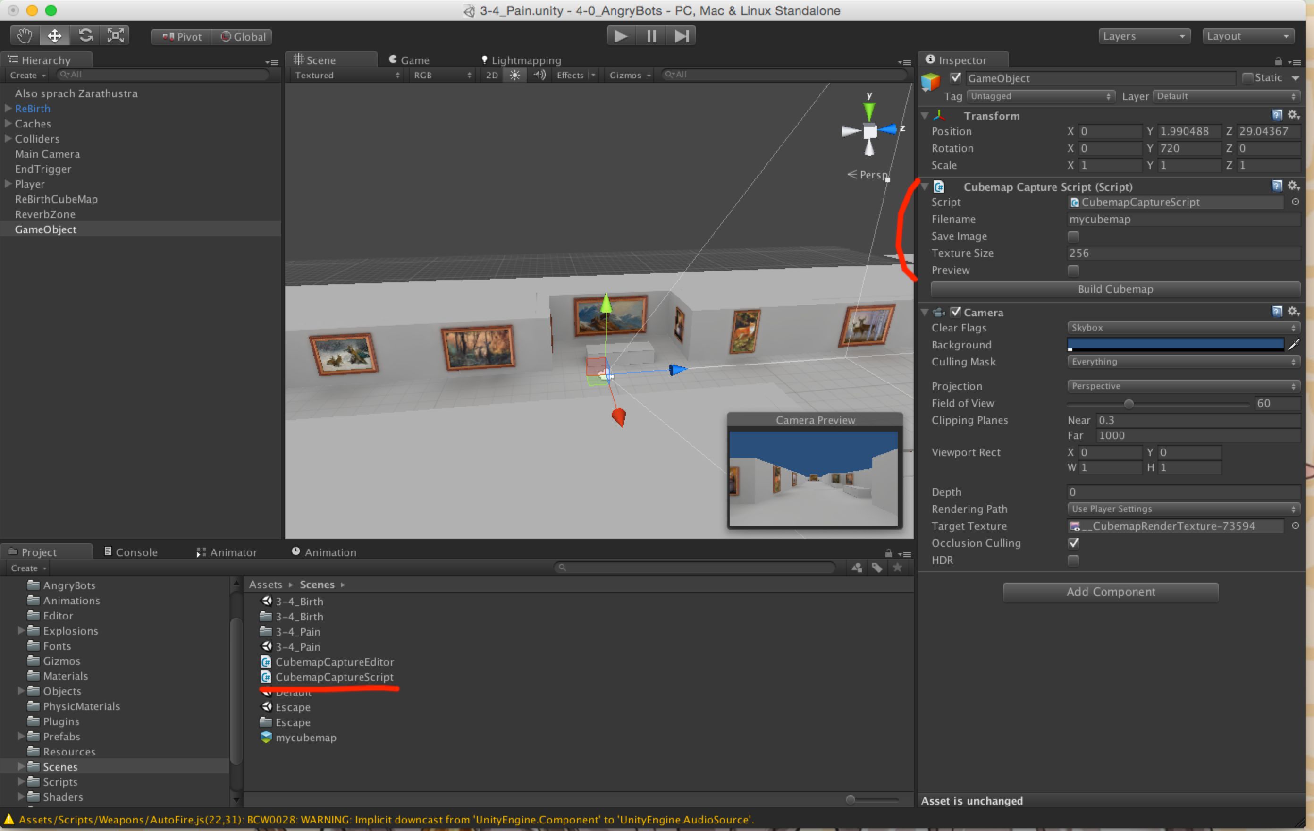The height and width of the screenshot is (831, 1314).
Task: Toggle scene audio speaker icon
Action: click(x=539, y=76)
